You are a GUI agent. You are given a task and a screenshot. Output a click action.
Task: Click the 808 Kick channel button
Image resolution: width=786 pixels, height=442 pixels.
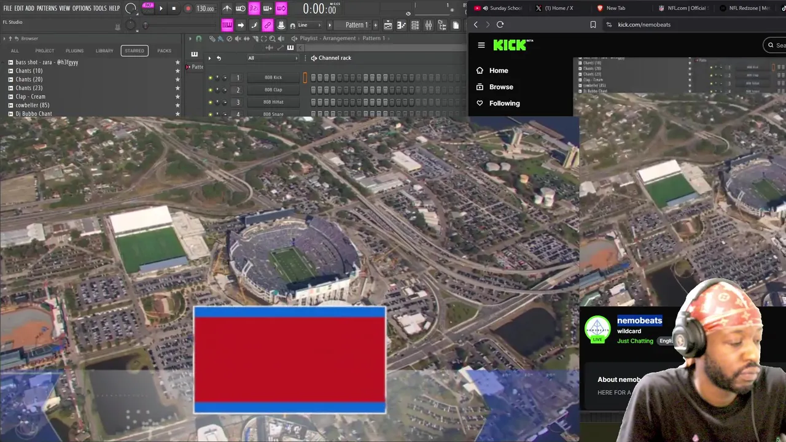click(x=273, y=77)
